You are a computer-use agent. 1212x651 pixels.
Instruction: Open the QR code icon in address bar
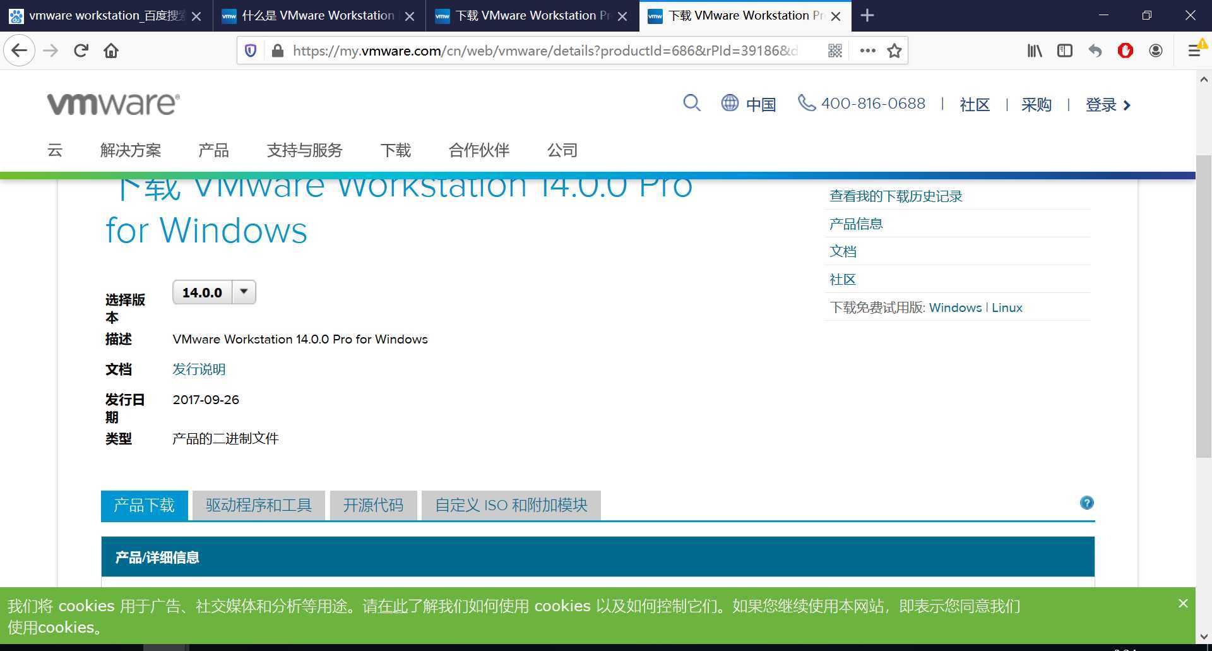[x=835, y=51]
